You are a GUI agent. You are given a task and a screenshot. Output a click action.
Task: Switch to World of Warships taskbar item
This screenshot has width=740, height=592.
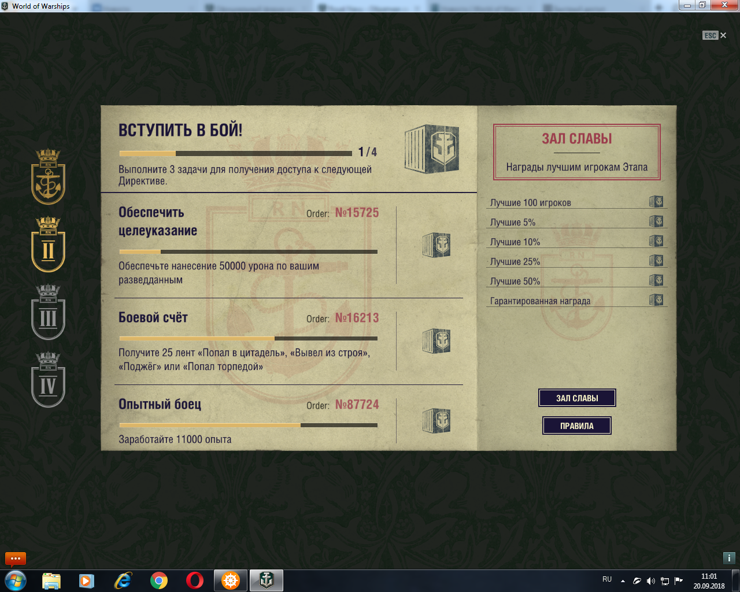267,580
